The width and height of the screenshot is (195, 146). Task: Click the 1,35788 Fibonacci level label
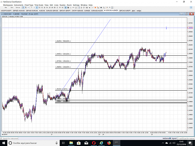[x=63, y=61]
